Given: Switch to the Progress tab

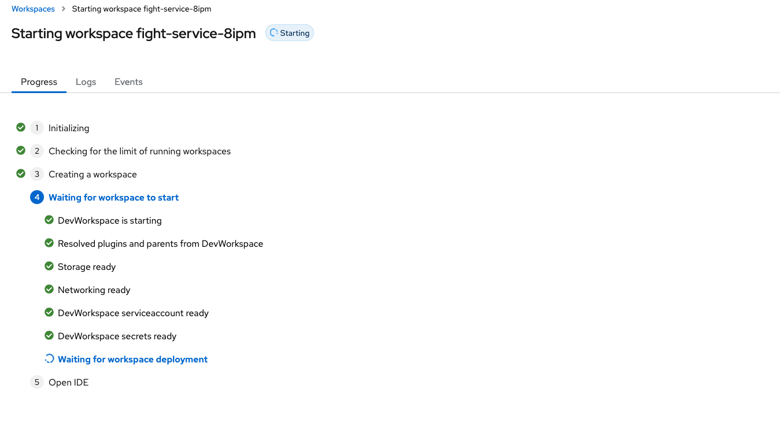Looking at the screenshot, I should [x=39, y=82].
